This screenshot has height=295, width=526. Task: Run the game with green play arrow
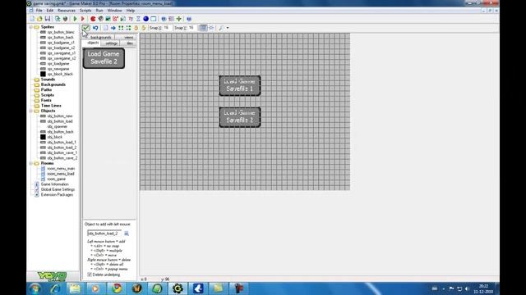click(x=75, y=19)
